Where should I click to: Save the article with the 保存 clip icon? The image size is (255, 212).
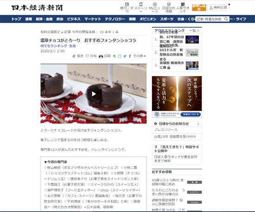click(x=74, y=56)
